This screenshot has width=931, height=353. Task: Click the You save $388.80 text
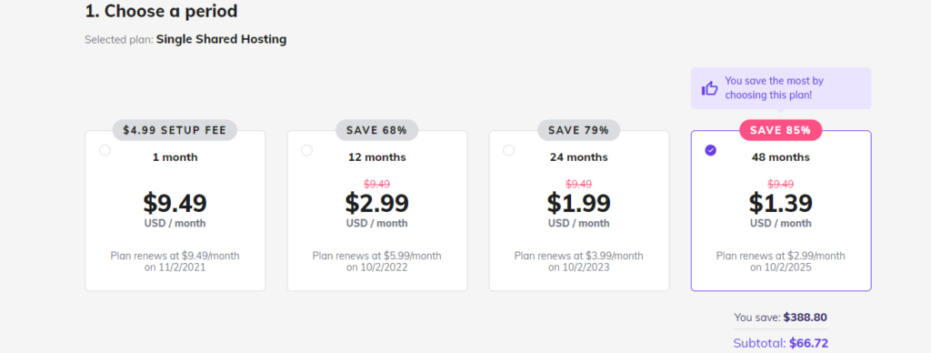point(781,317)
